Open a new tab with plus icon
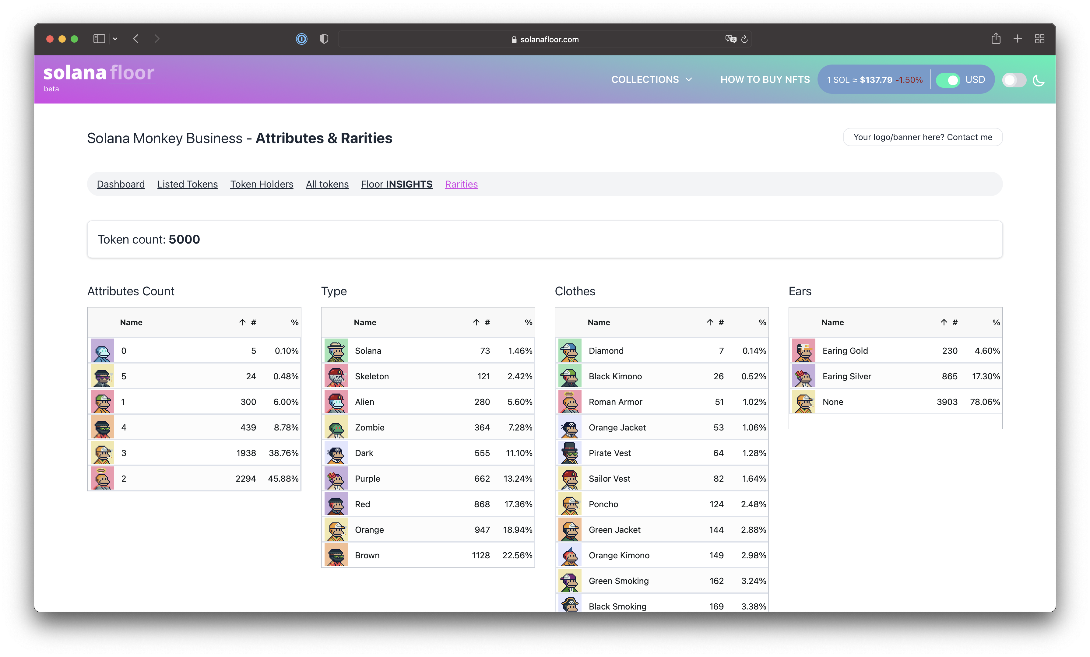1090x657 pixels. point(1018,39)
